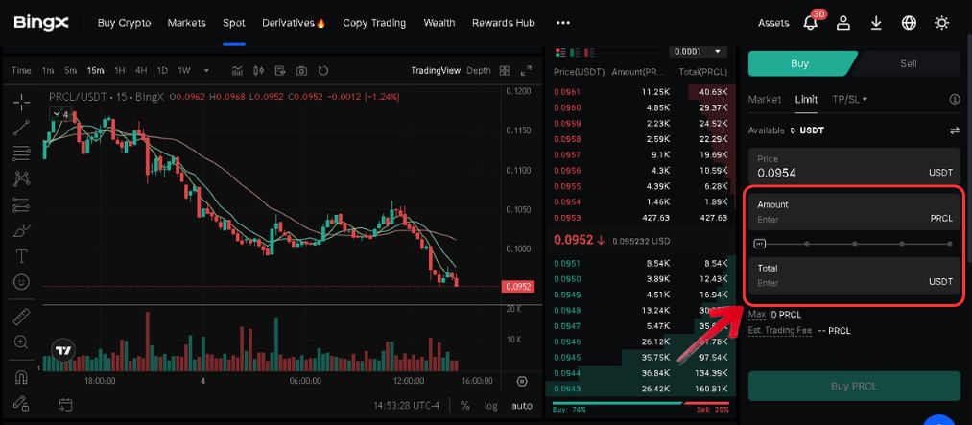Click the download app icon in header

876,23
